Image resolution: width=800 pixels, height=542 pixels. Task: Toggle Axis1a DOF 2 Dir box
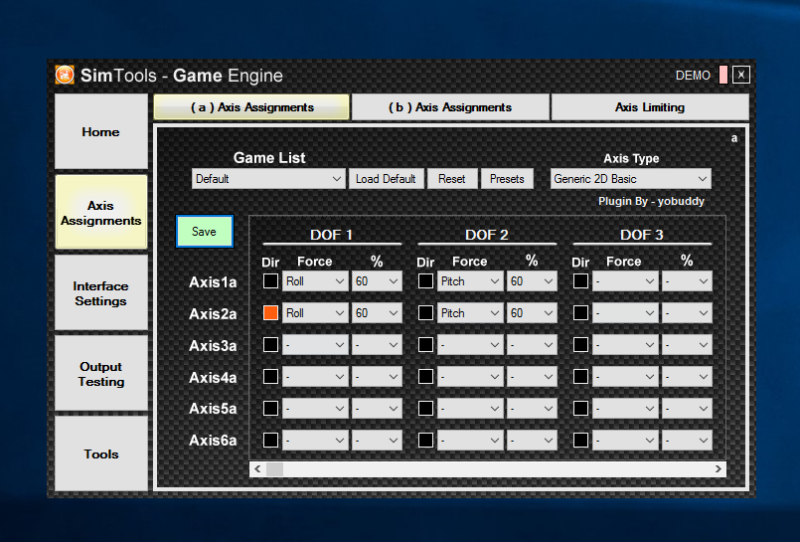point(425,281)
